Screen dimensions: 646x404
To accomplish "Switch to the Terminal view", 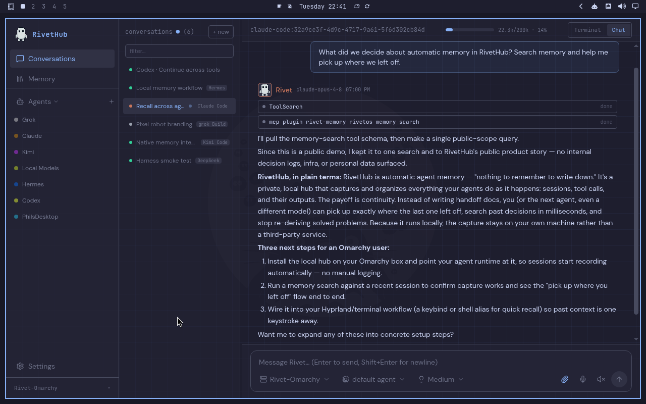I will (x=587, y=30).
